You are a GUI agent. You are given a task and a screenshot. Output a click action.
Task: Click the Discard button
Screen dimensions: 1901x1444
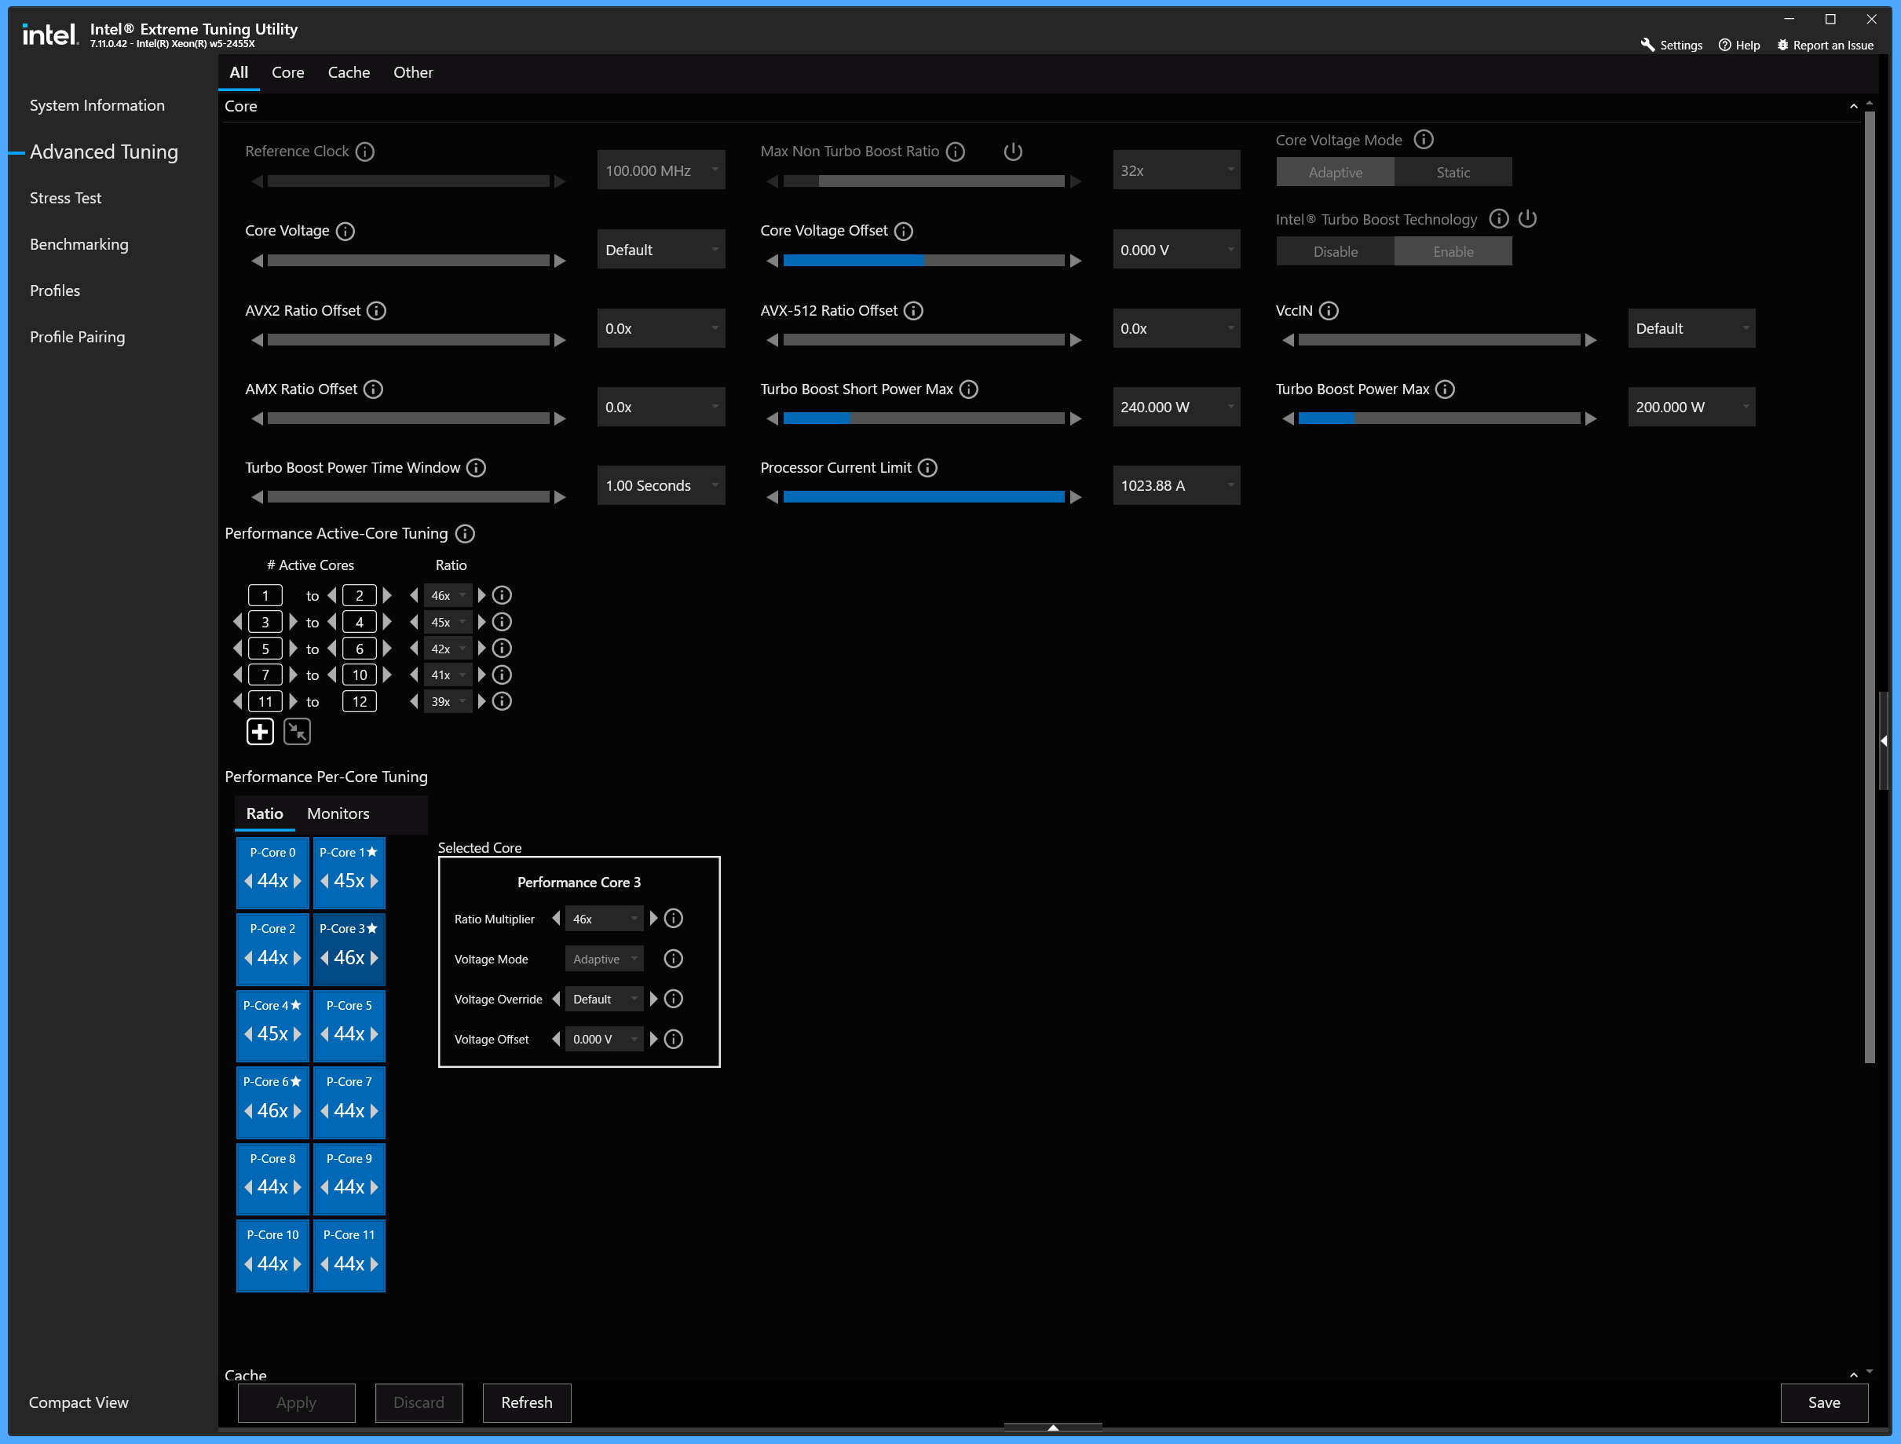coord(419,1402)
